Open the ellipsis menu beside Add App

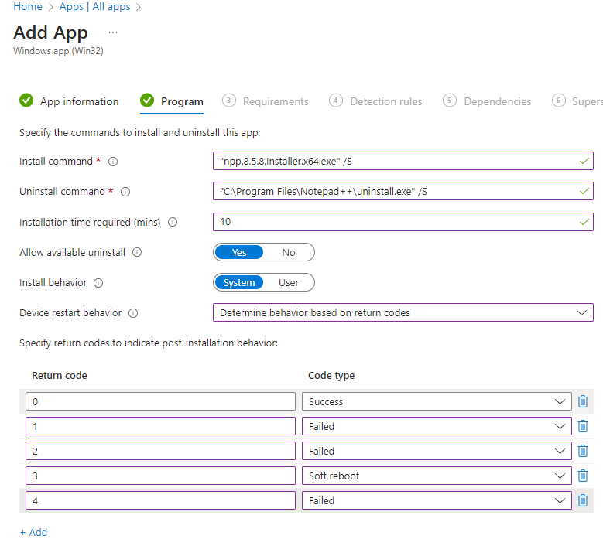(113, 32)
